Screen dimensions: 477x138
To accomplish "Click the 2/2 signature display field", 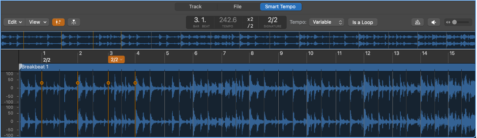I will [272, 20].
